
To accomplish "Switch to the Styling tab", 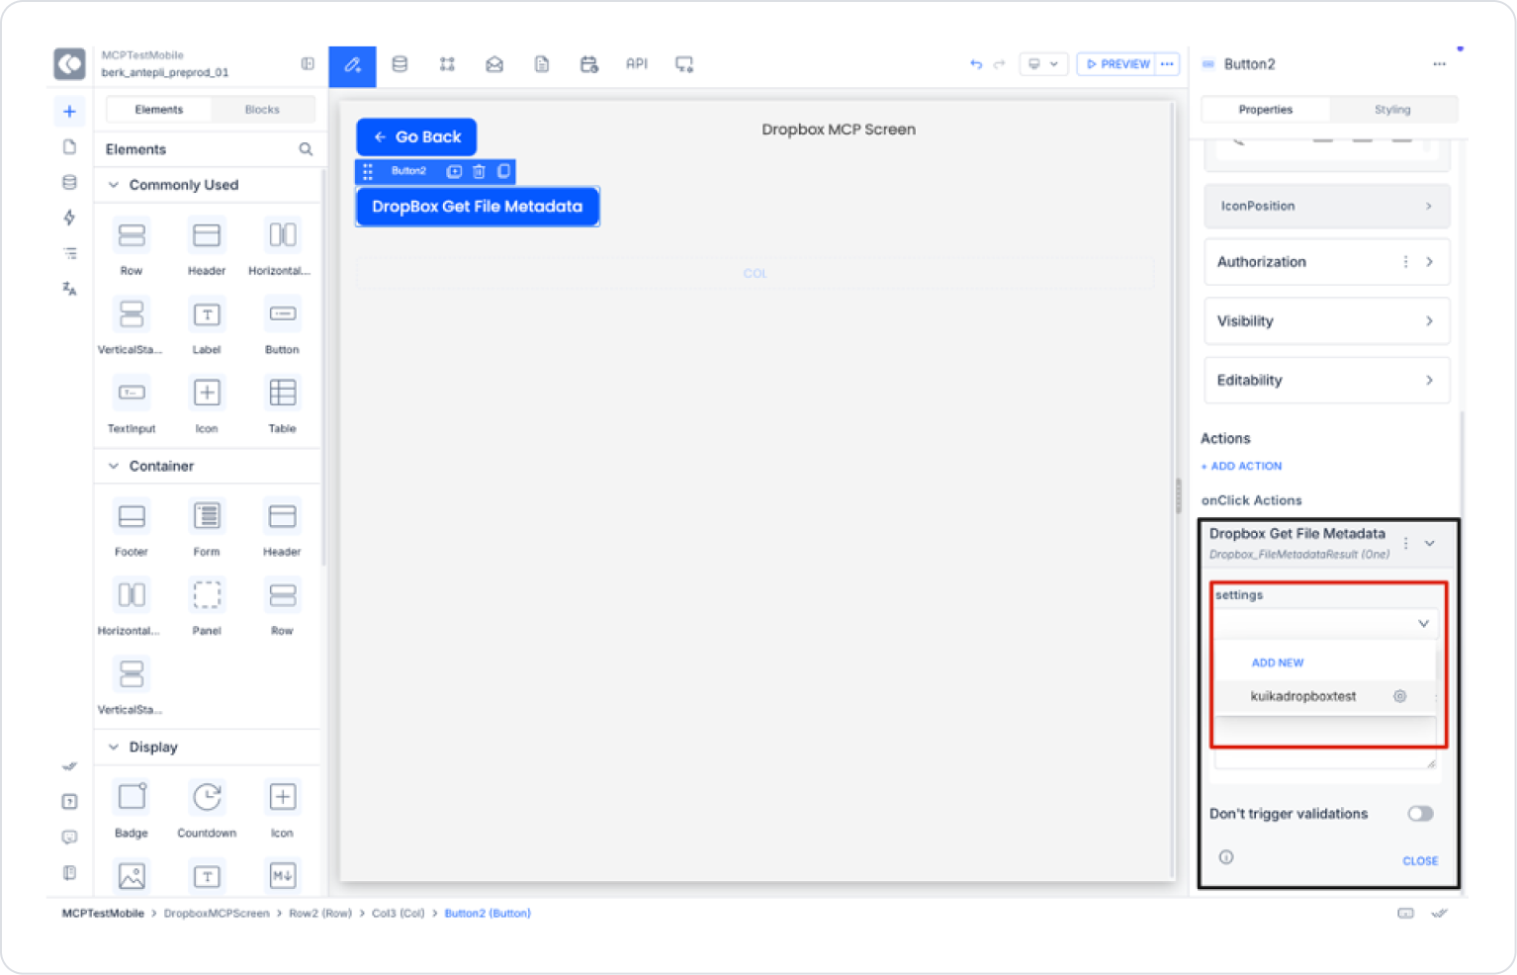I will click(1392, 110).
